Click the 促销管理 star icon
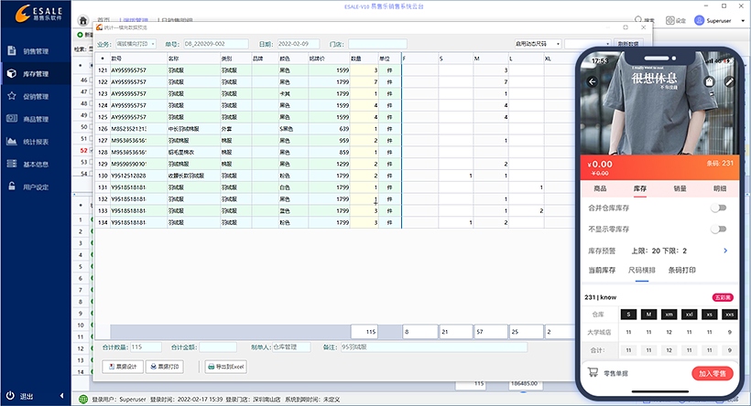The image size is (751, 406). (x=11, y=96)
